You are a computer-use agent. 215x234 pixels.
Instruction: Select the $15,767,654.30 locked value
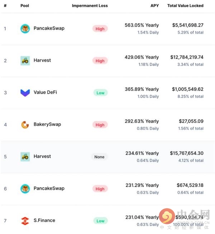187,153
